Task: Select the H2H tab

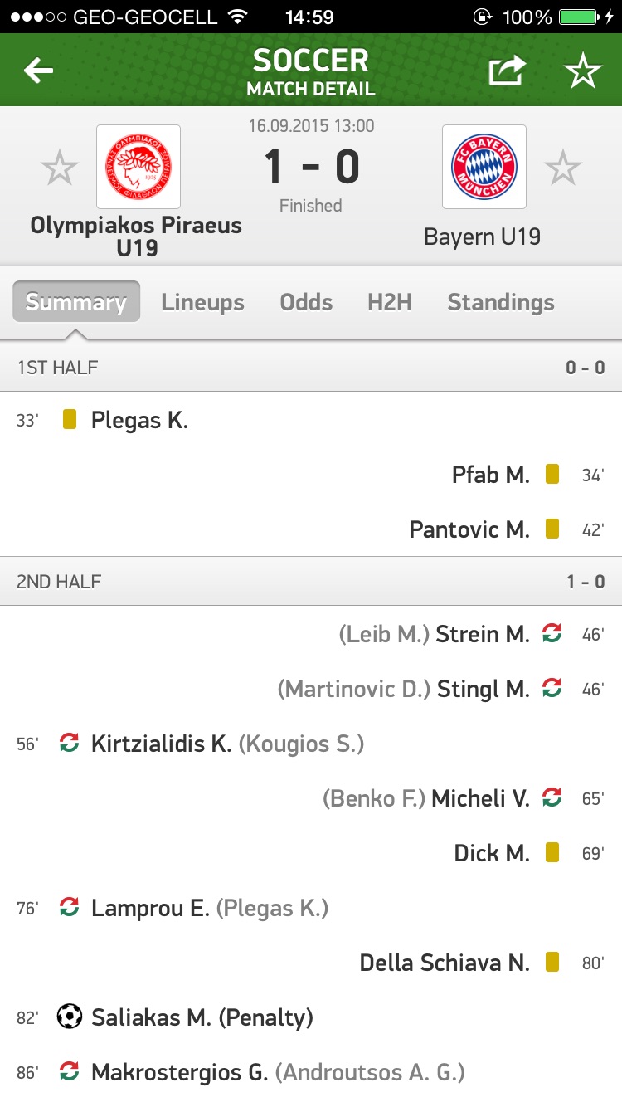Action: [x=390, y=302]
